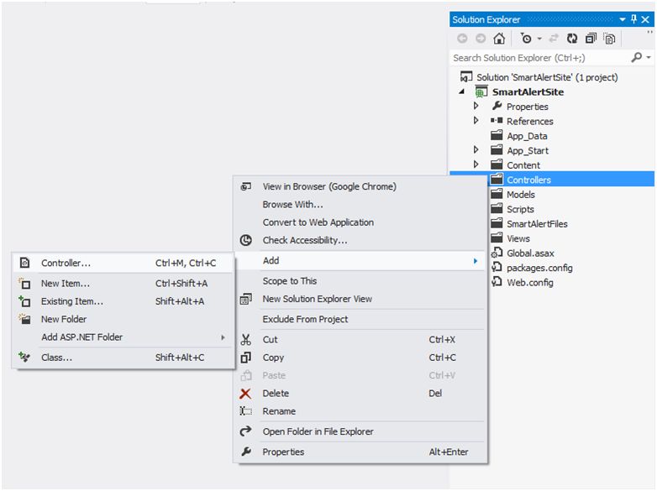Click Open Folder in File Explorer
657x491 pixels.
pos(318,431)
